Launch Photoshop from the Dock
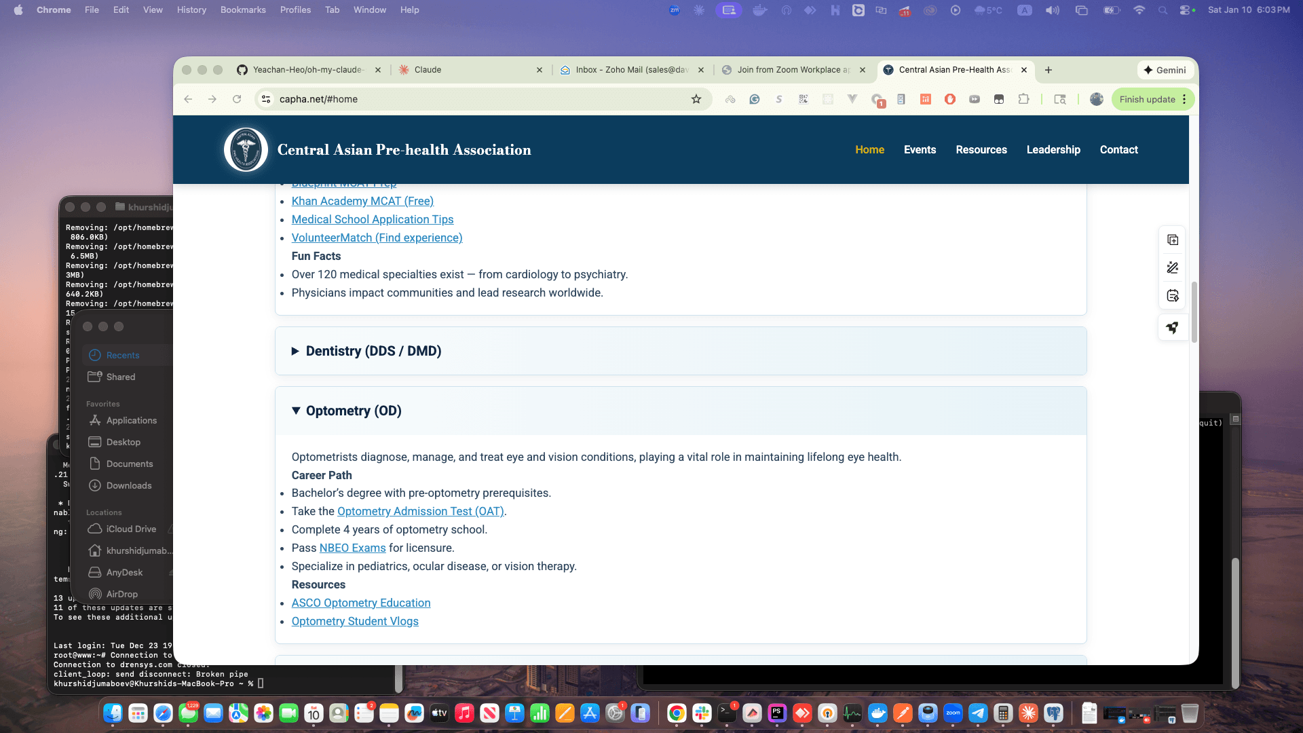The height and width of the screenshot is (733, 1303). (x=778, y=713)
